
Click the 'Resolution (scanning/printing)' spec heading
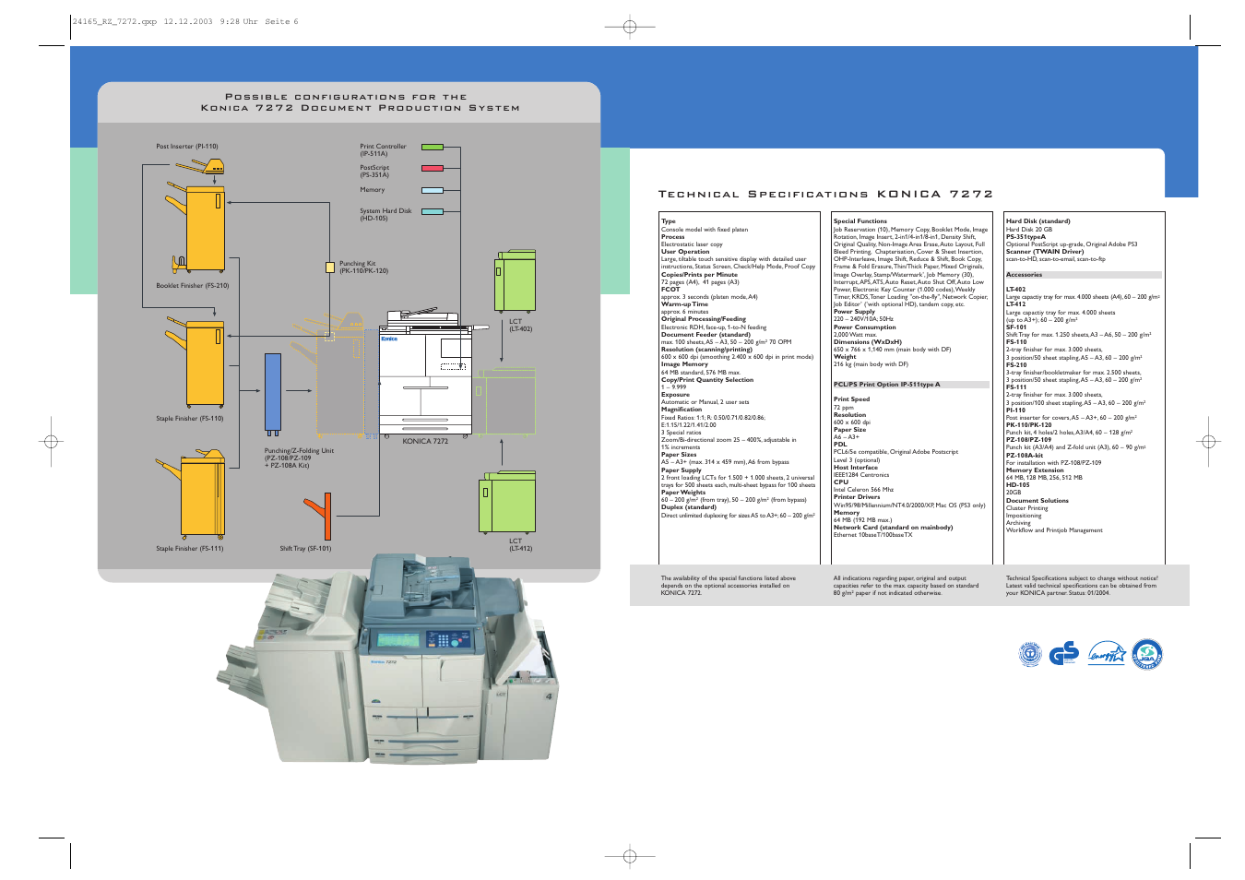coord(706,350)
